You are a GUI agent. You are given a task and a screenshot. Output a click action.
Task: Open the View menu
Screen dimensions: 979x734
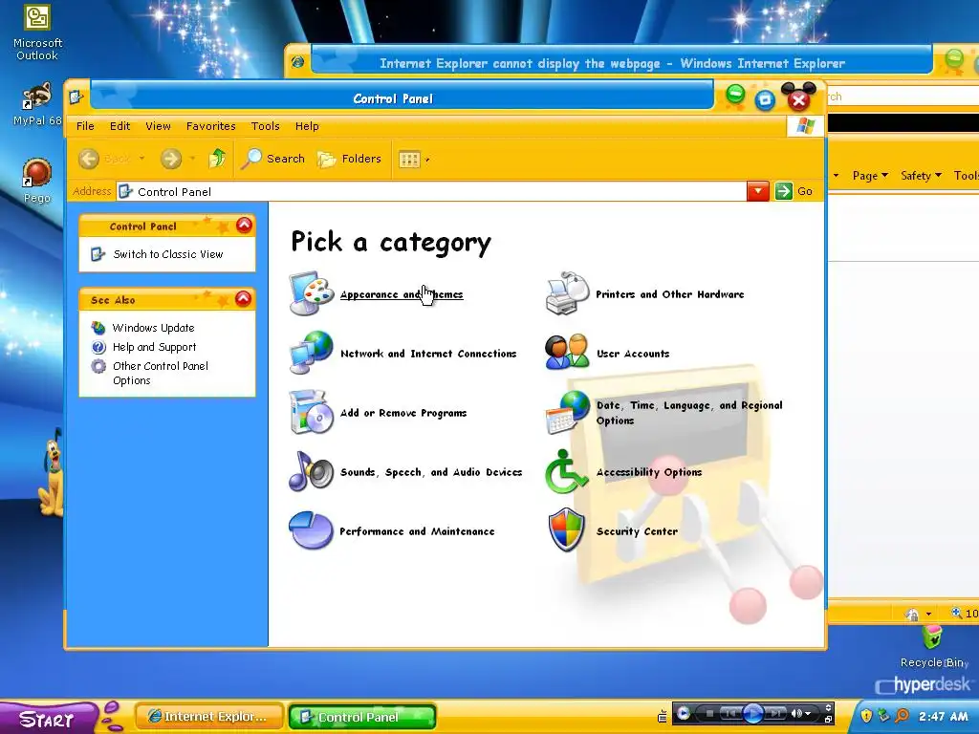click(x=158, y=126)
